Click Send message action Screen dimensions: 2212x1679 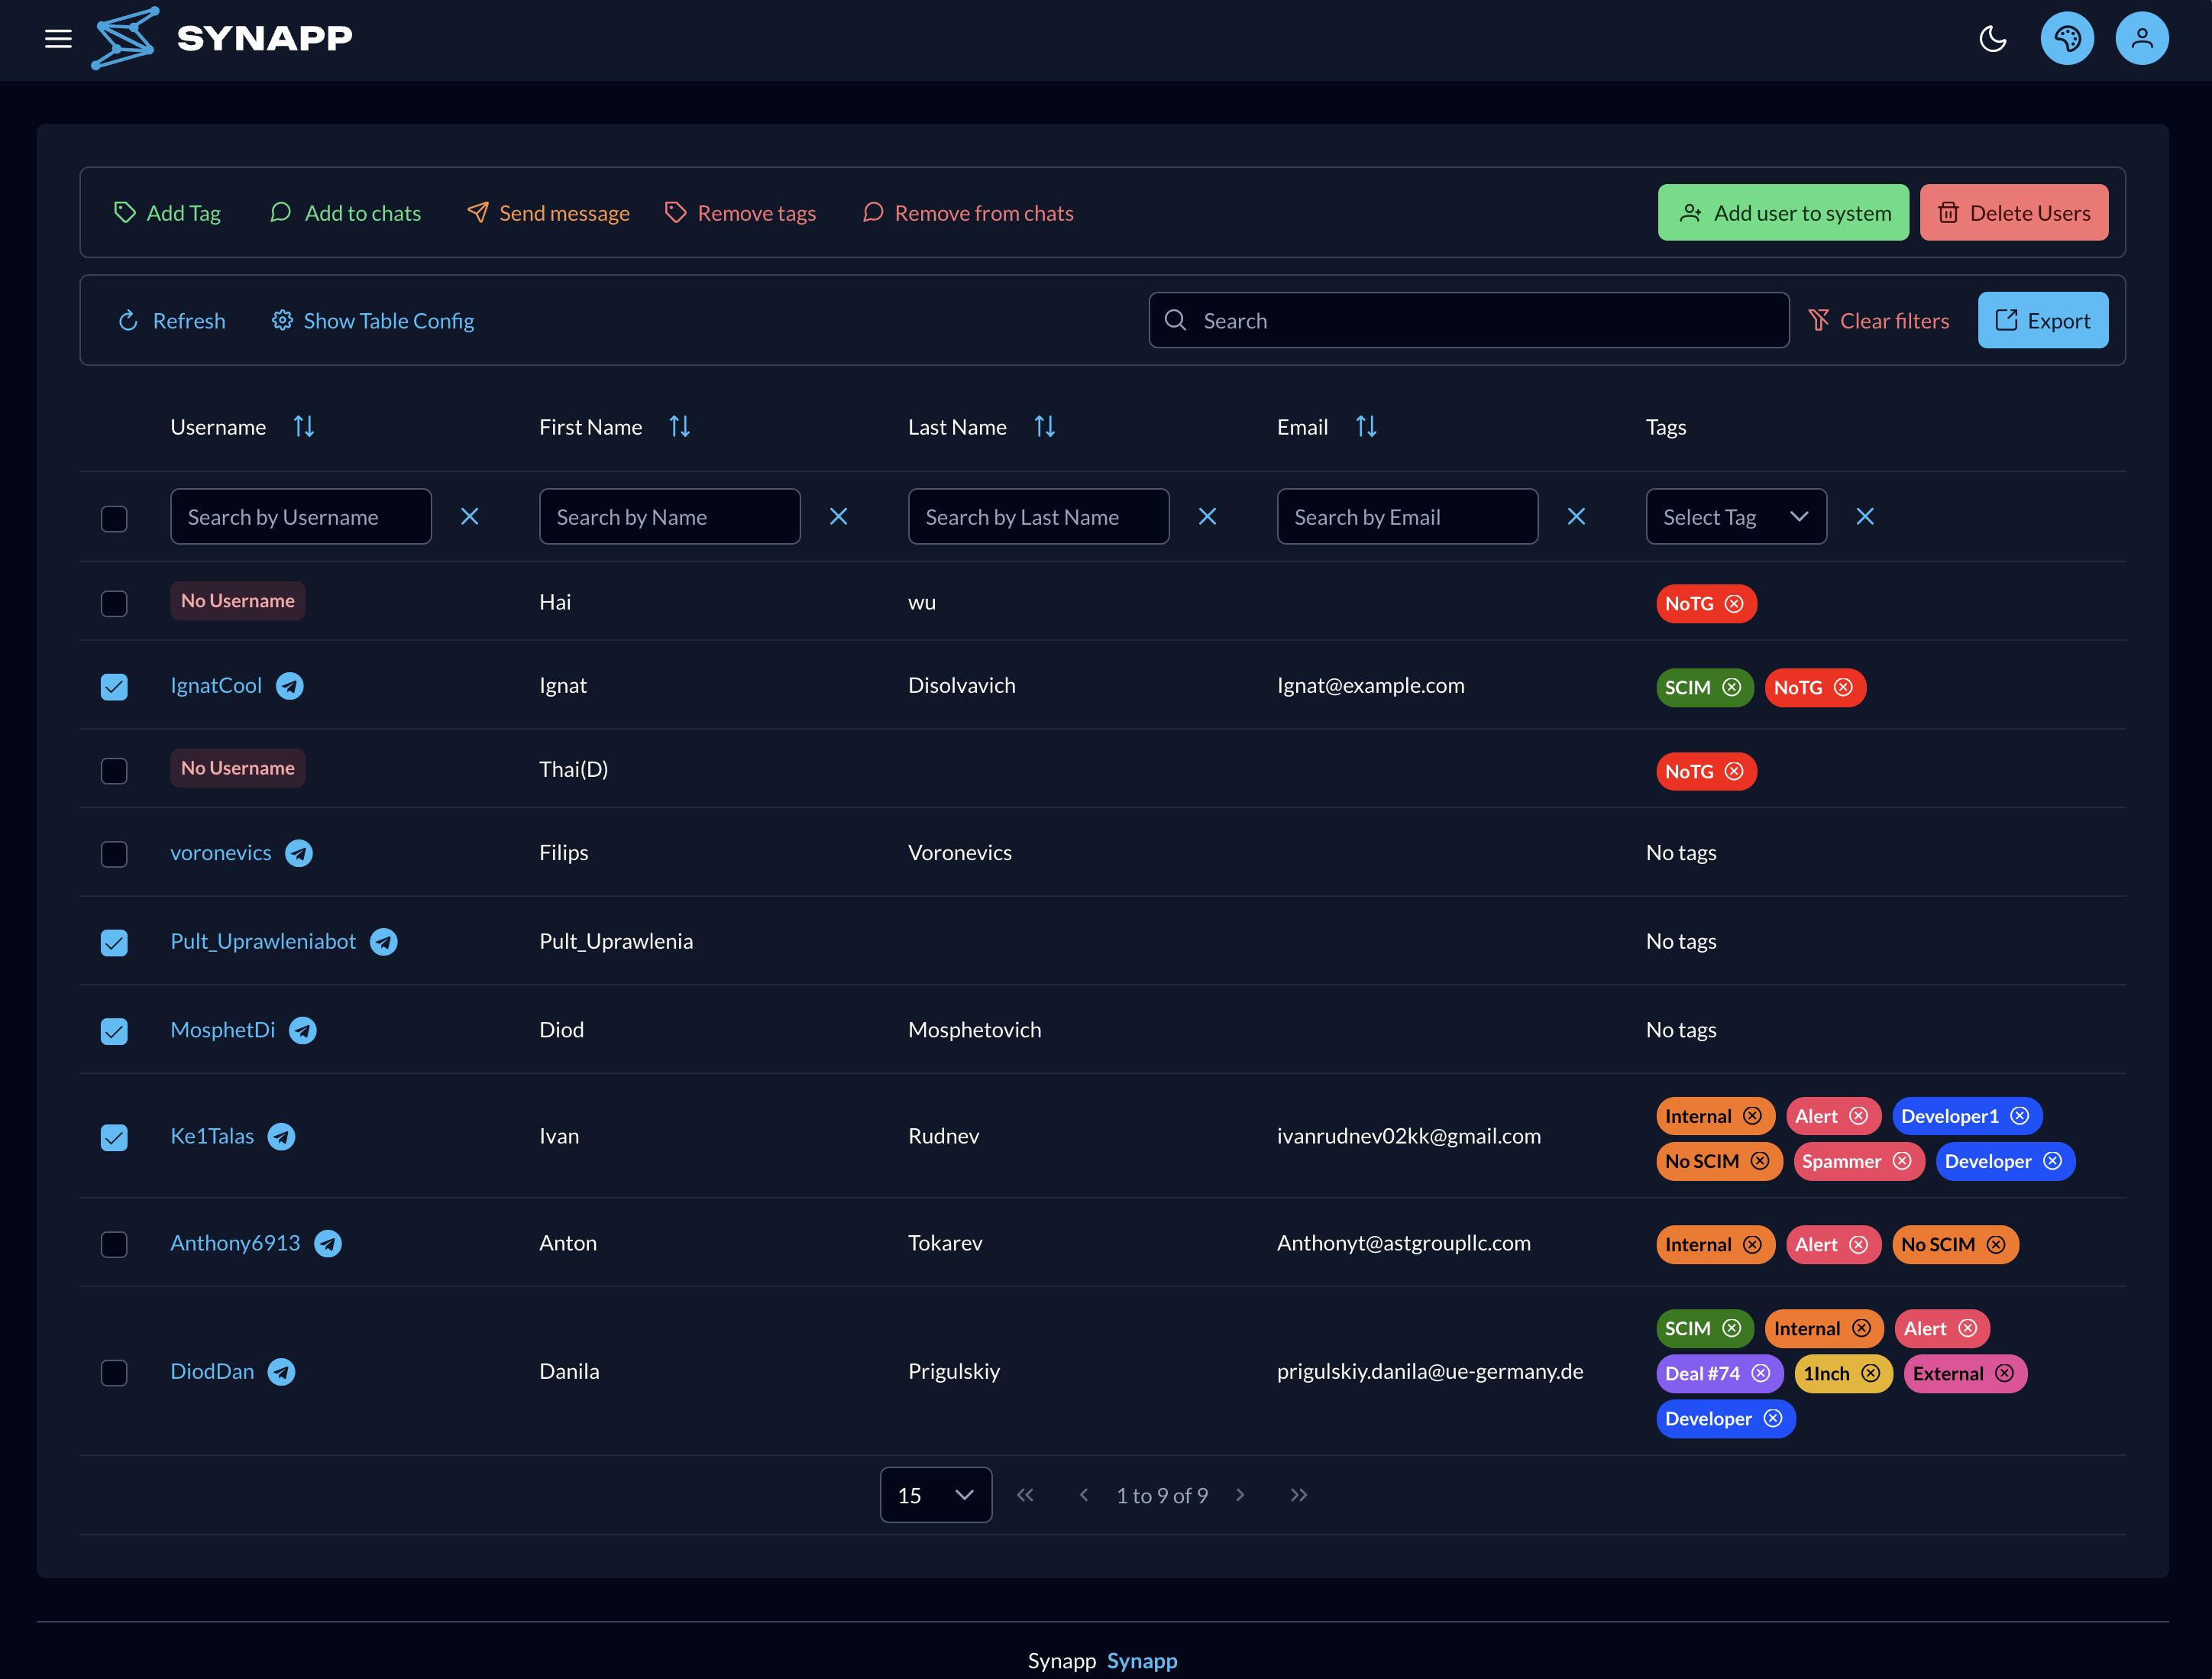[x=548, y=213]
